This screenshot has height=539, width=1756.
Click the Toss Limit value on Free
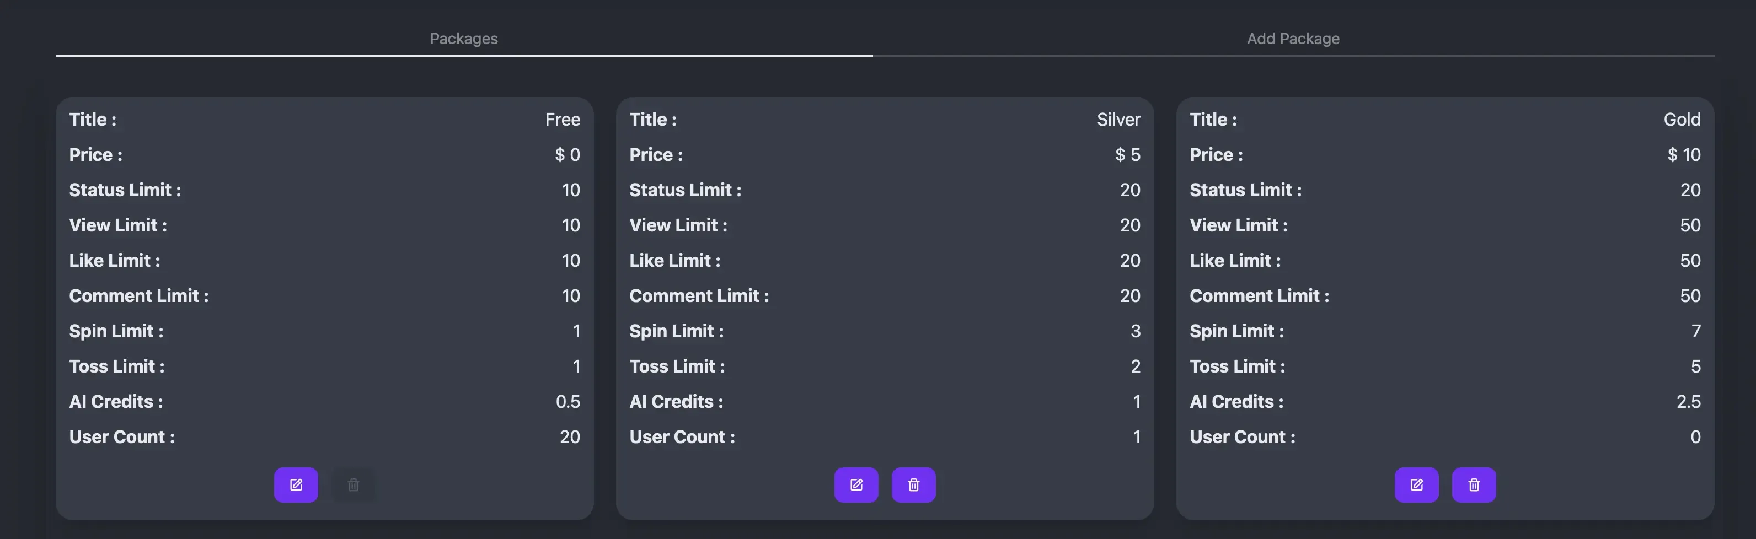(576, 366)
